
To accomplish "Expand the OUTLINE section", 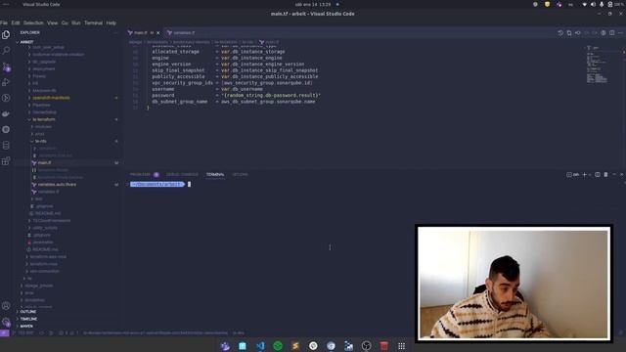I will tap(28, 312).
